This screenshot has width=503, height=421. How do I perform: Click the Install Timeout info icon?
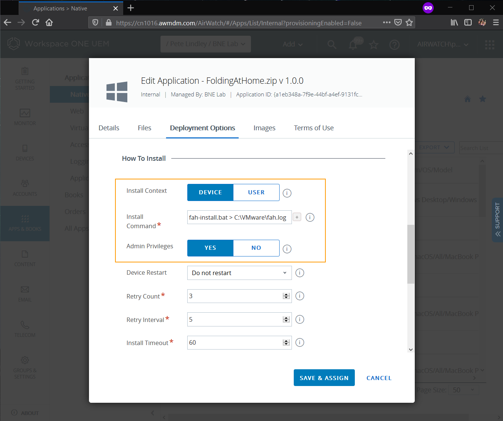(x=300, y=342)
